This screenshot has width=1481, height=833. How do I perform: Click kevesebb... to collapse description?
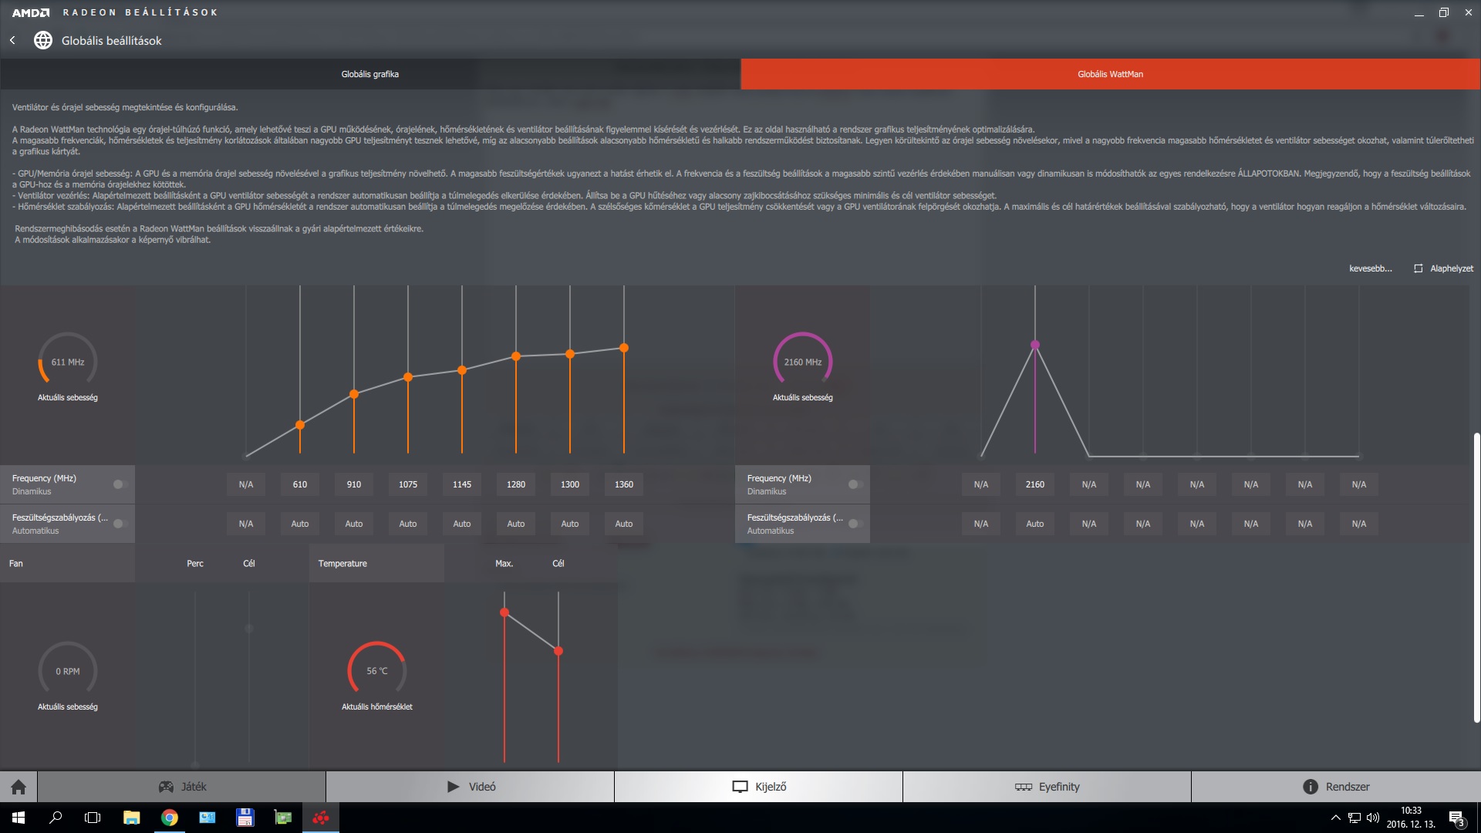pyautogui.click(x=1370, y=268)
